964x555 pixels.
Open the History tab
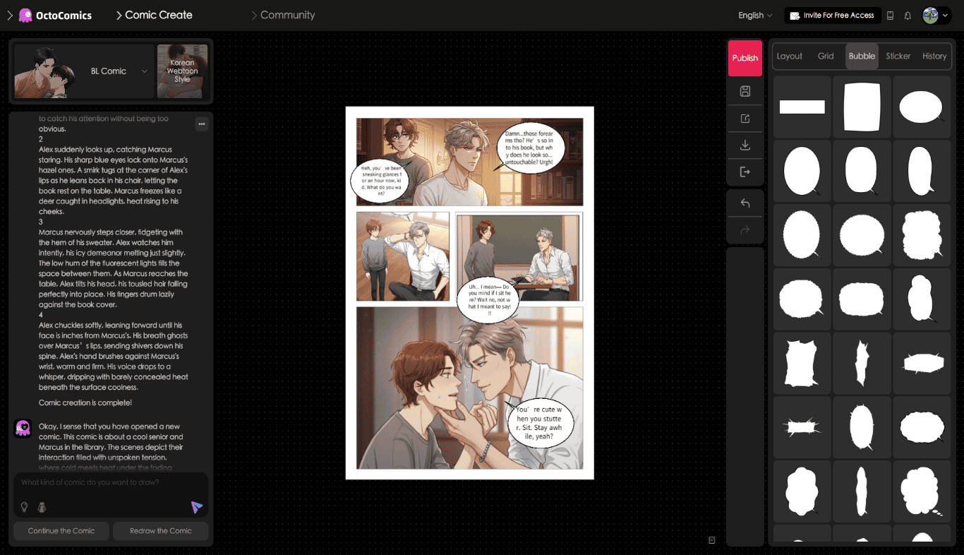coord(934,56)
